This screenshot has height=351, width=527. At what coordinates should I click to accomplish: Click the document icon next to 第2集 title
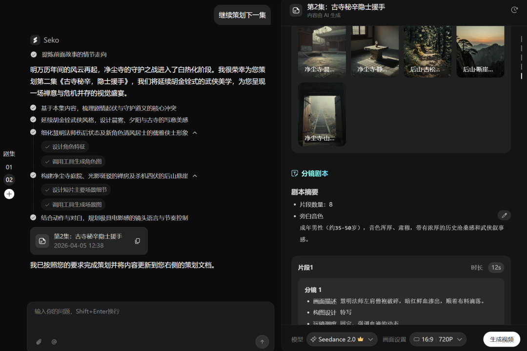click(296, 10)
